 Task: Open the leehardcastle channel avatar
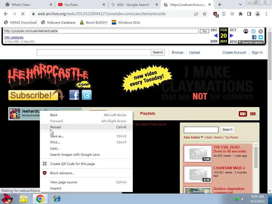(15, 114)
